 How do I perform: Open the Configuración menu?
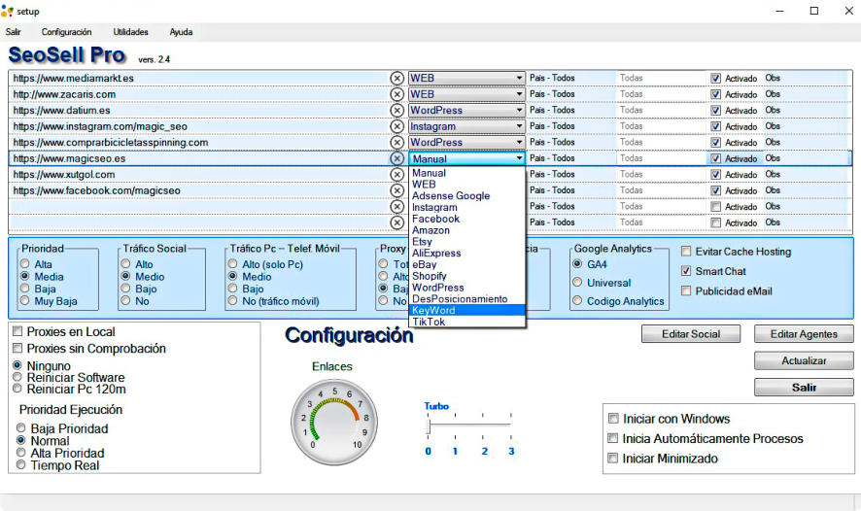tap(66, 32)
